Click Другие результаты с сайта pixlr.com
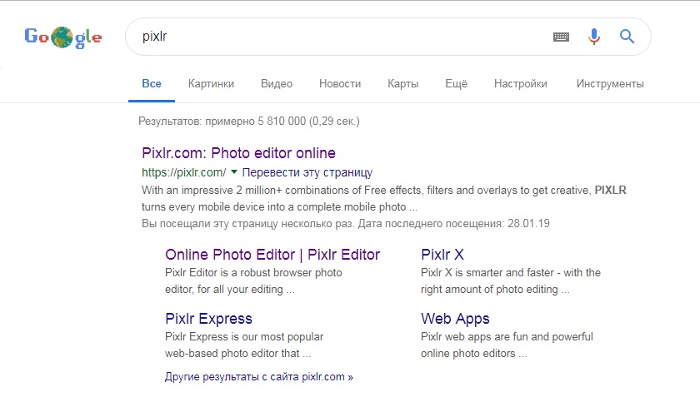Image resolution: width=700 pixels, height=402 pixels. point(258,377)
